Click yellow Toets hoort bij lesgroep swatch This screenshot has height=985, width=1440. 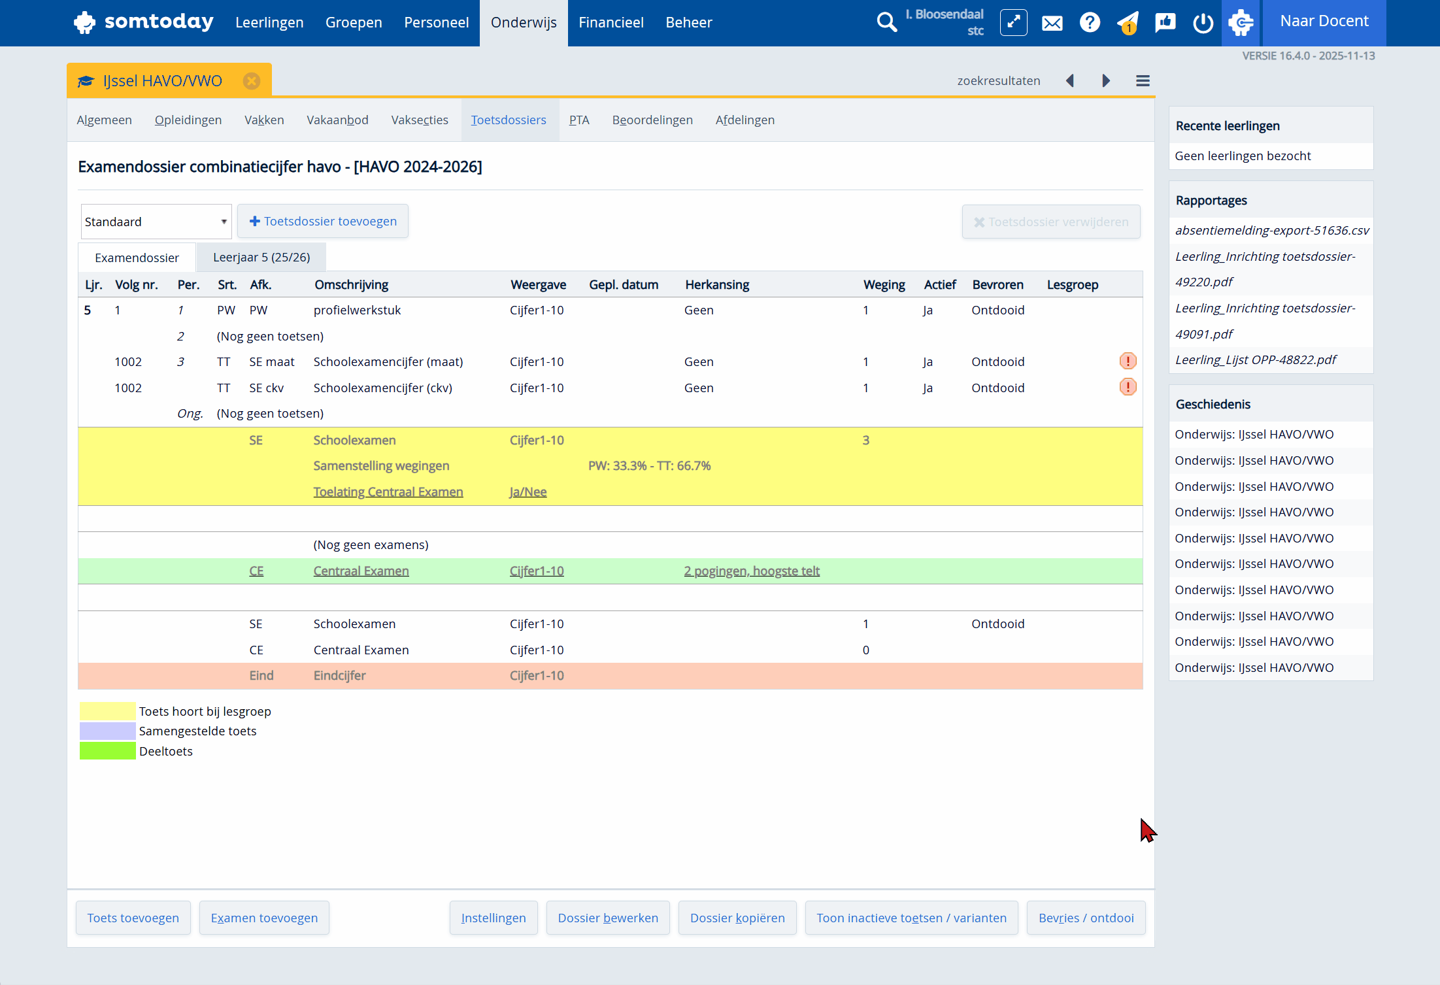(107, 711)
